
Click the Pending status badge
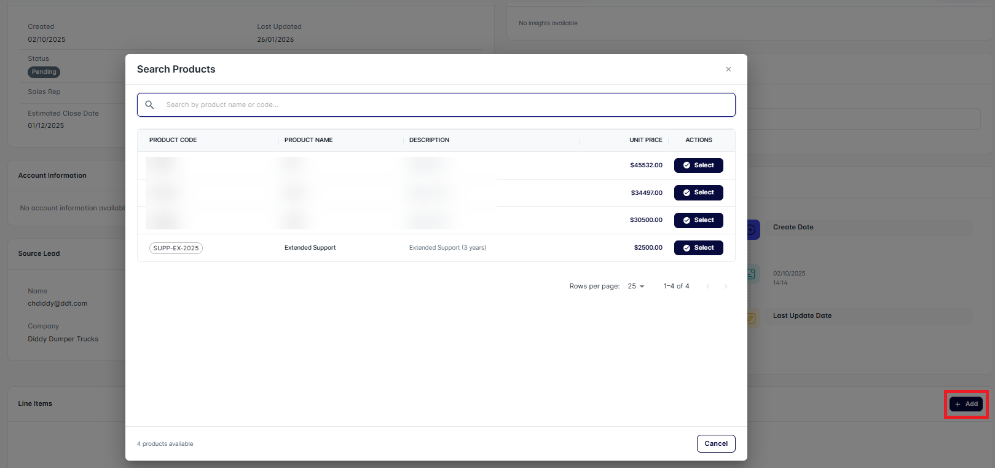pos(44,72)
